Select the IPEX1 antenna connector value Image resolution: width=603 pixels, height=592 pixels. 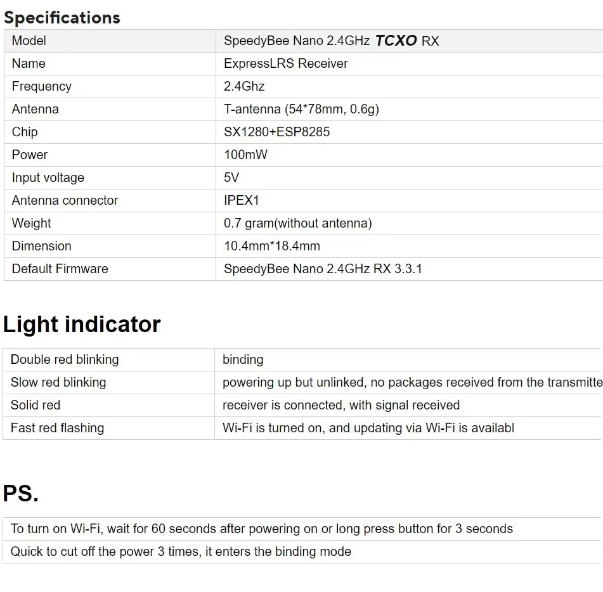pos(242,200)
